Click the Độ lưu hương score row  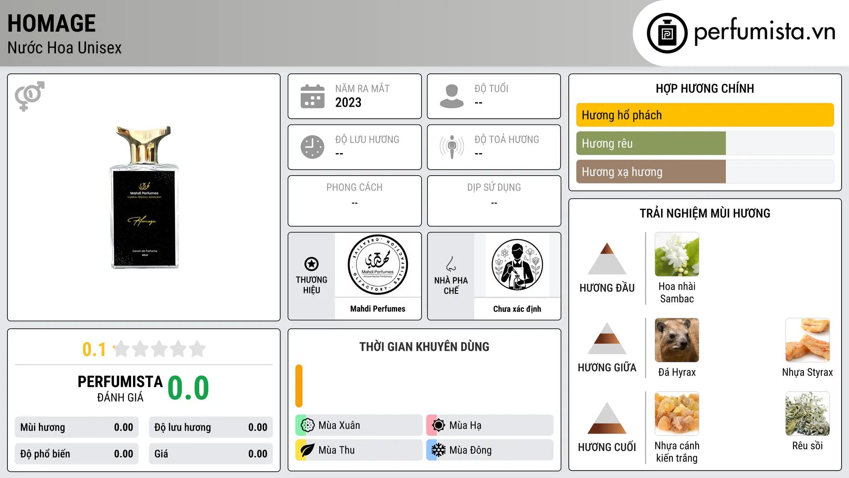click(x=211, y=427)
